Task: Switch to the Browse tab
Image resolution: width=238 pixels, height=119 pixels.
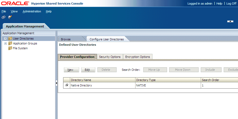Action: [66, 39]
